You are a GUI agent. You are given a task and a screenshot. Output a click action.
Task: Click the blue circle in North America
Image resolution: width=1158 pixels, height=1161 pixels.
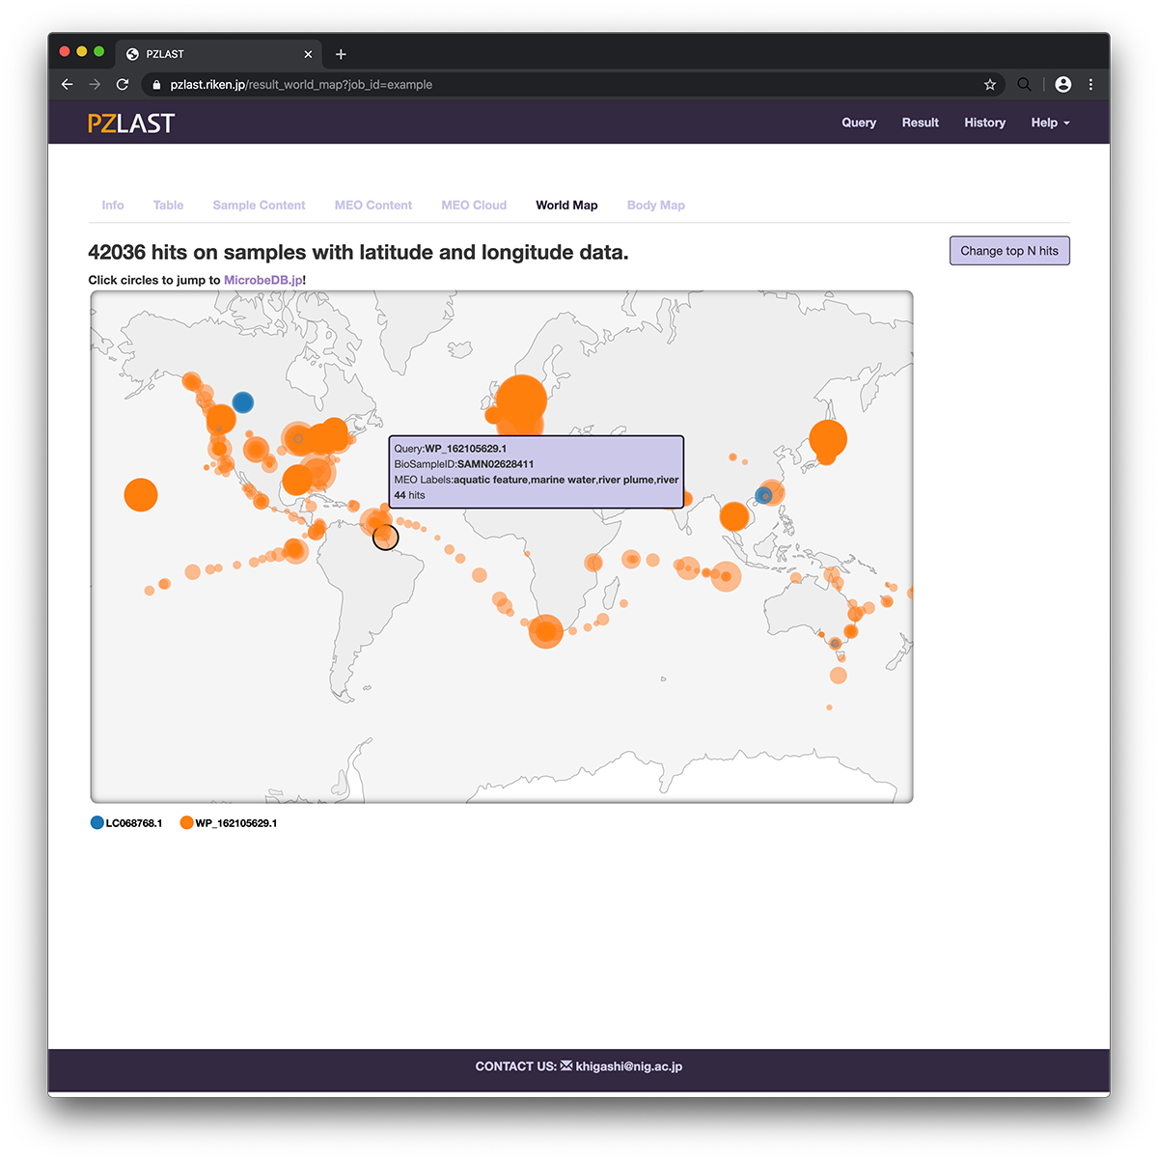[x=243, y=402]
